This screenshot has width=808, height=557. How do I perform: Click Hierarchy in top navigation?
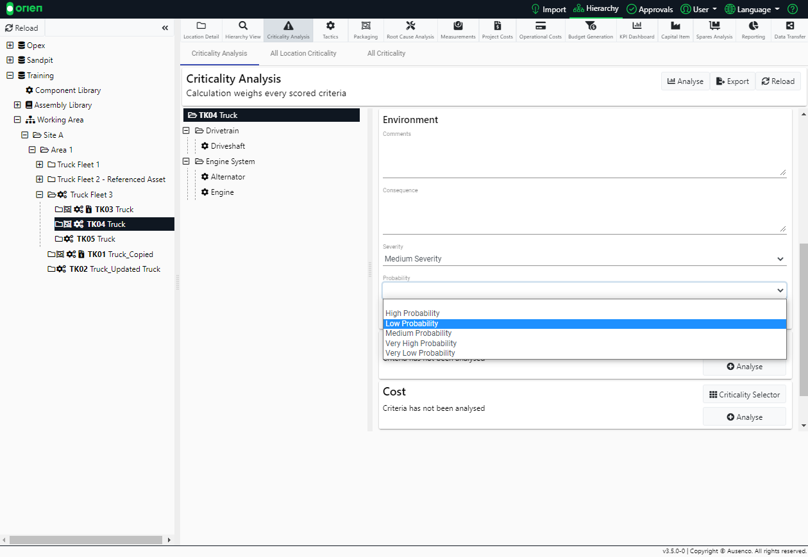pyautogui.click(x=596, y=9)
